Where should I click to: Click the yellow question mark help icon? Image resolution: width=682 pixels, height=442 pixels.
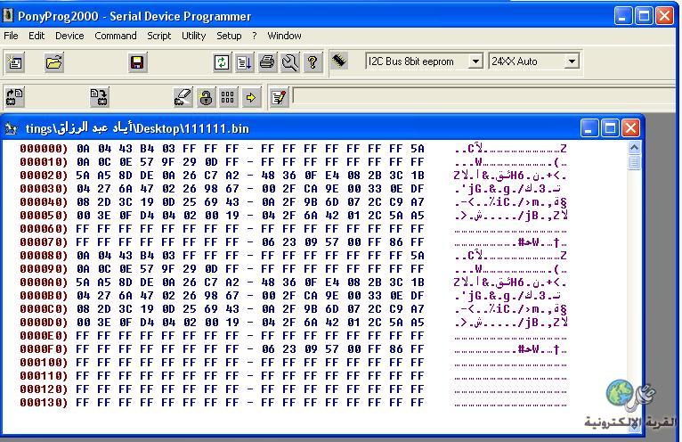313,62
